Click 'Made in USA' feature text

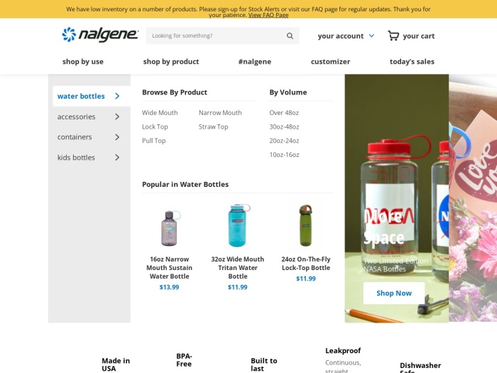(x=116, y=364)
